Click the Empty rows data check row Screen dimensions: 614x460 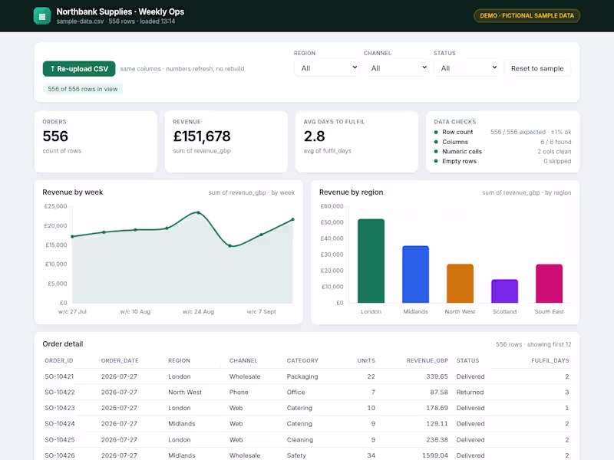click(503, 161)
